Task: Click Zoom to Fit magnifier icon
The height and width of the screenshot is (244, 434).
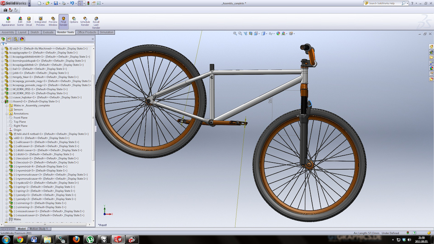Action: [x=235, y=33]
